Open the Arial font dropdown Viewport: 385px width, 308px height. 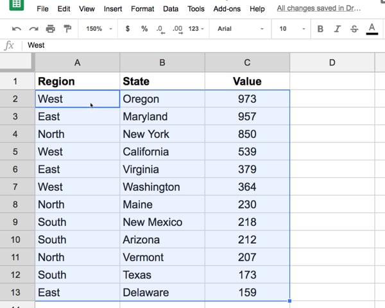241,29
